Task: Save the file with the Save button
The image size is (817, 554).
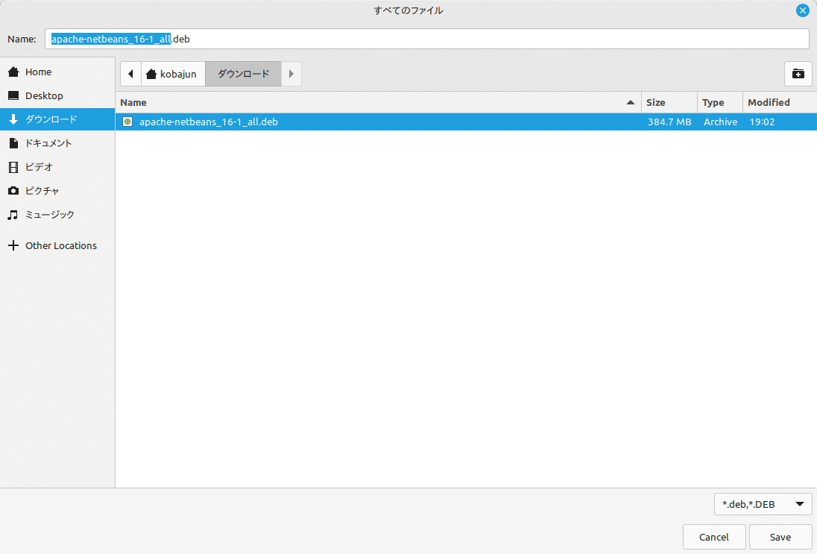Action: (780, 537)
